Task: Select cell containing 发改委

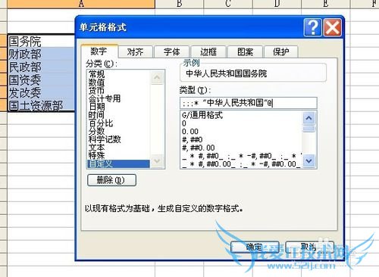Action: click(41, 92)
